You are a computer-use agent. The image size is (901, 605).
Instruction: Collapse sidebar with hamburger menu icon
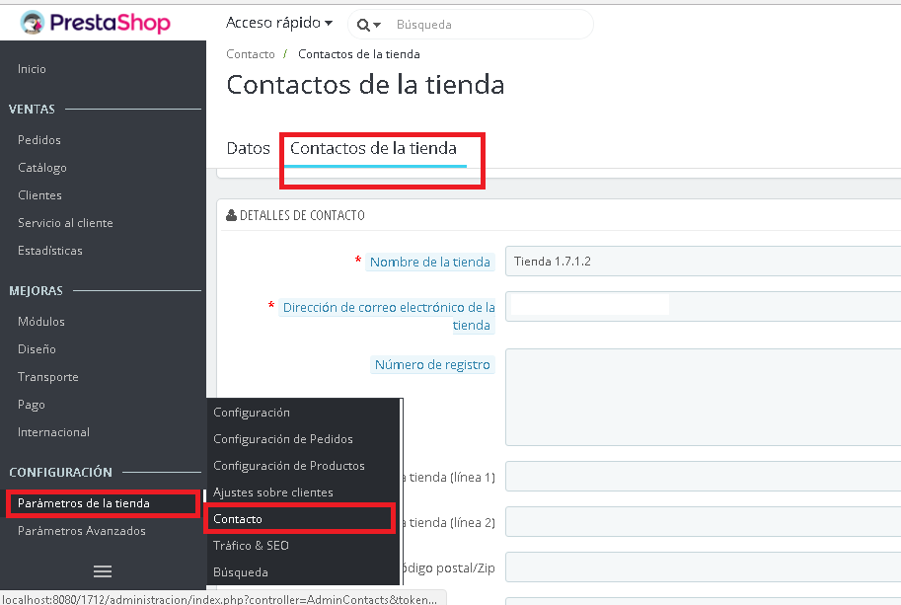(103, 571)
